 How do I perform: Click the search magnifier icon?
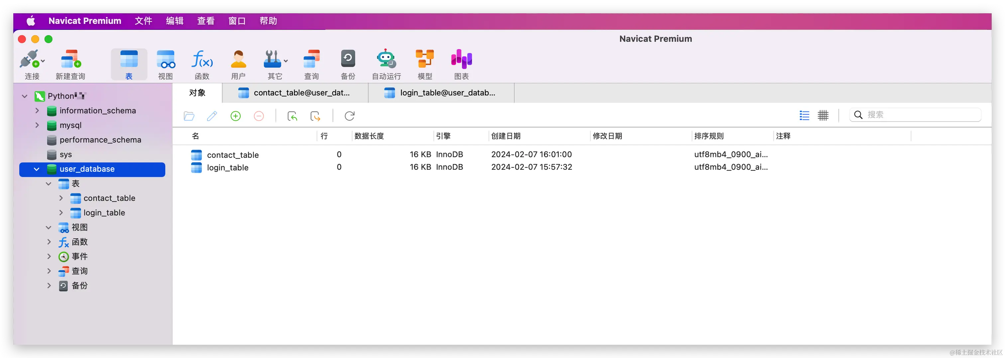point(858,115)
